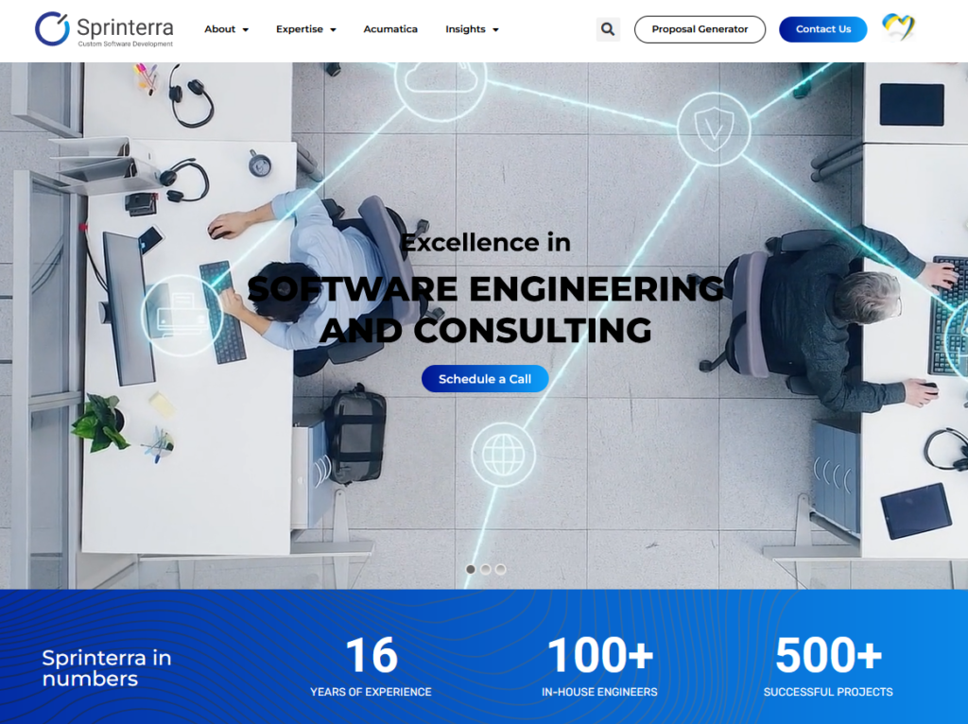
Task: Click the globe icon in the hero image
Action: 504,455
